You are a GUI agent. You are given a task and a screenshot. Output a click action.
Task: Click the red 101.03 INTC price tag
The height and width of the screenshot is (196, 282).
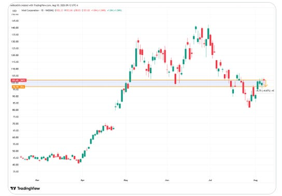coord(19,80)
